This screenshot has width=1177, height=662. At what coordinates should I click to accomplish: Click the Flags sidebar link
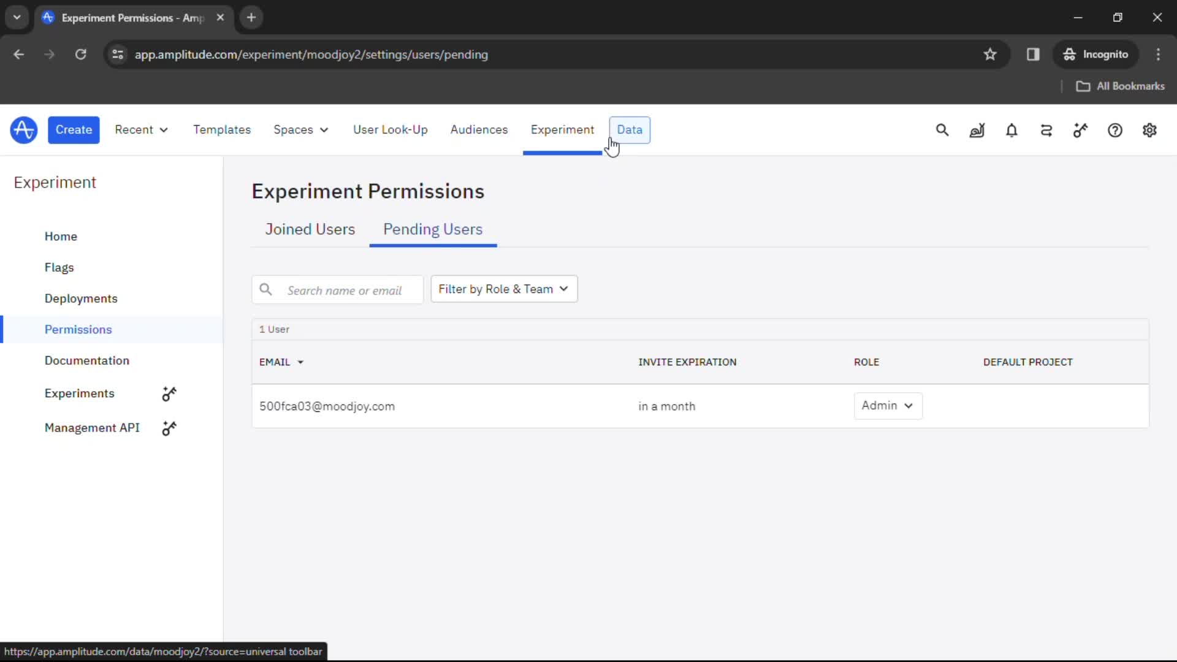click(x=58, y=267)
